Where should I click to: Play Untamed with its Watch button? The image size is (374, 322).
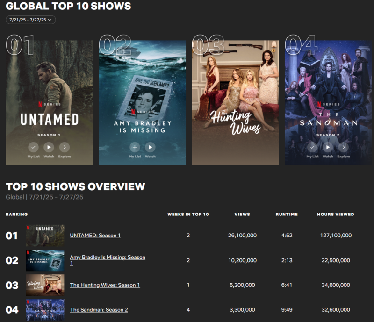point(49,147)
